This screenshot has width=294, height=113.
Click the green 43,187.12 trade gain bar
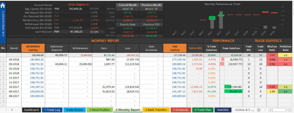click(x=233, y=92)
